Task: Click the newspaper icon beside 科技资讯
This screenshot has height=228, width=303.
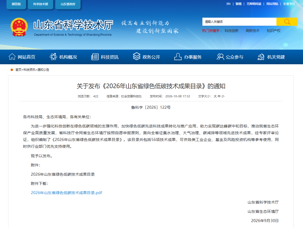Action: [x=95, y=57]
